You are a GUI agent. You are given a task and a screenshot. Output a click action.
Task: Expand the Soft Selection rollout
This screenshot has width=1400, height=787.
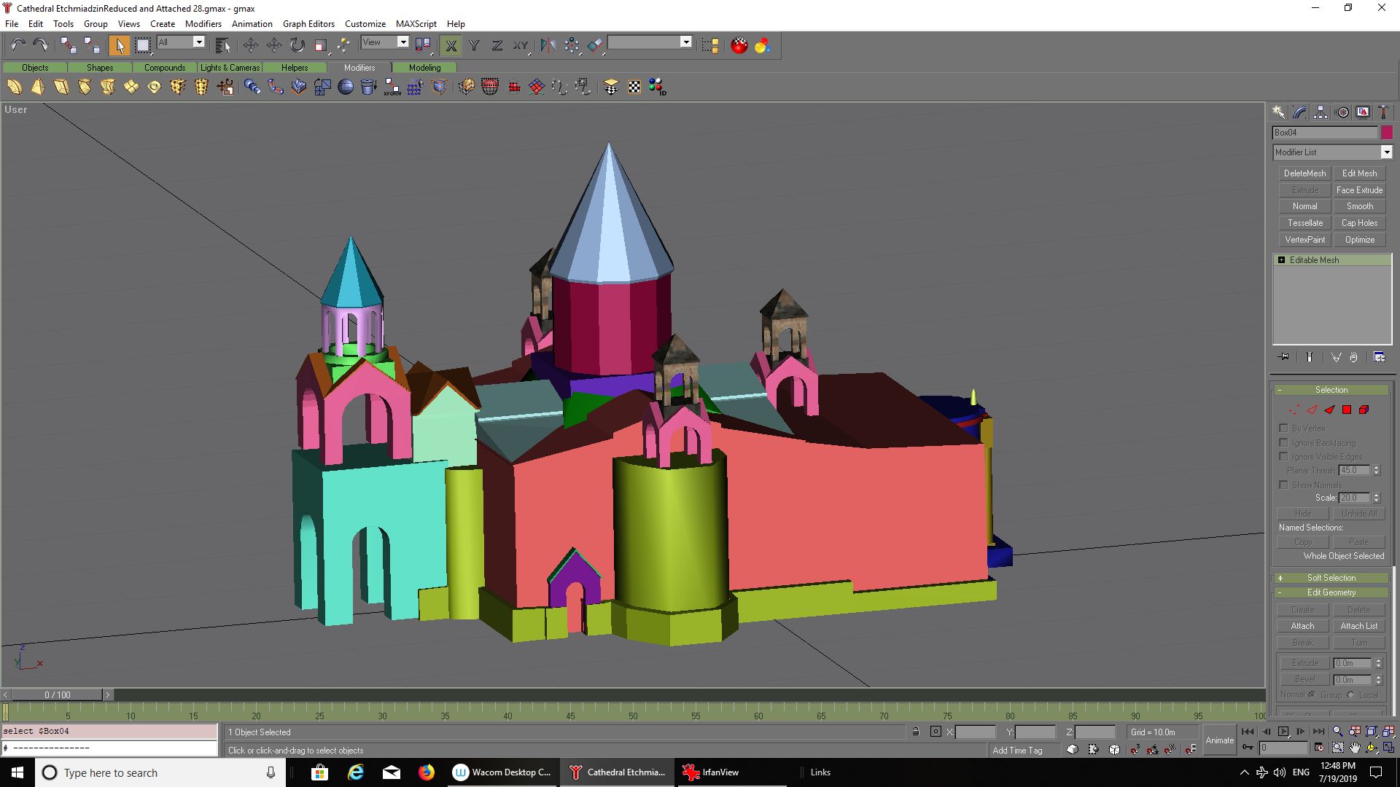coord(1331,578)
